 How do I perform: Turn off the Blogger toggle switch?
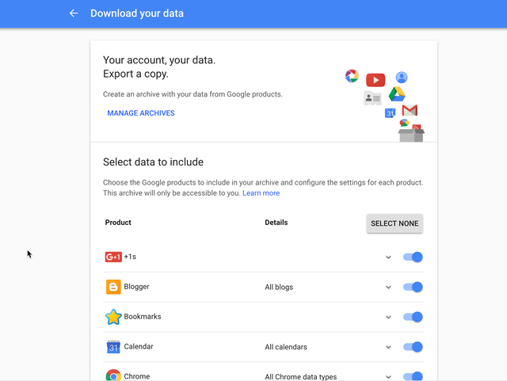click(413, 287)
